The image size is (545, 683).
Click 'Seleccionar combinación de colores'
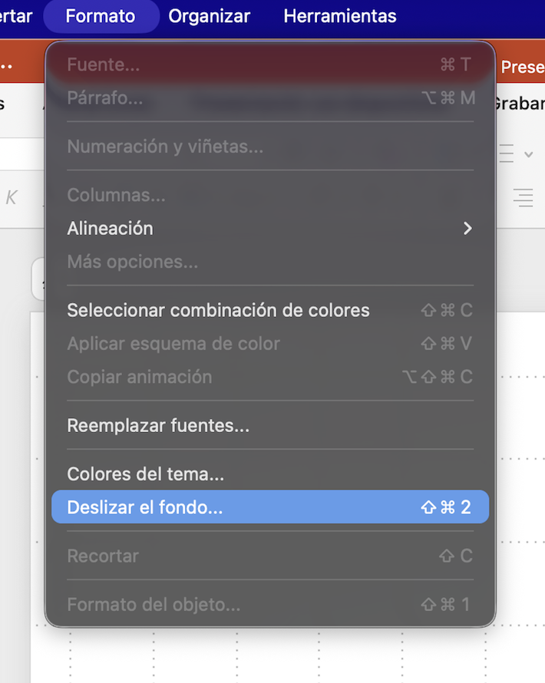coord(218,310)
